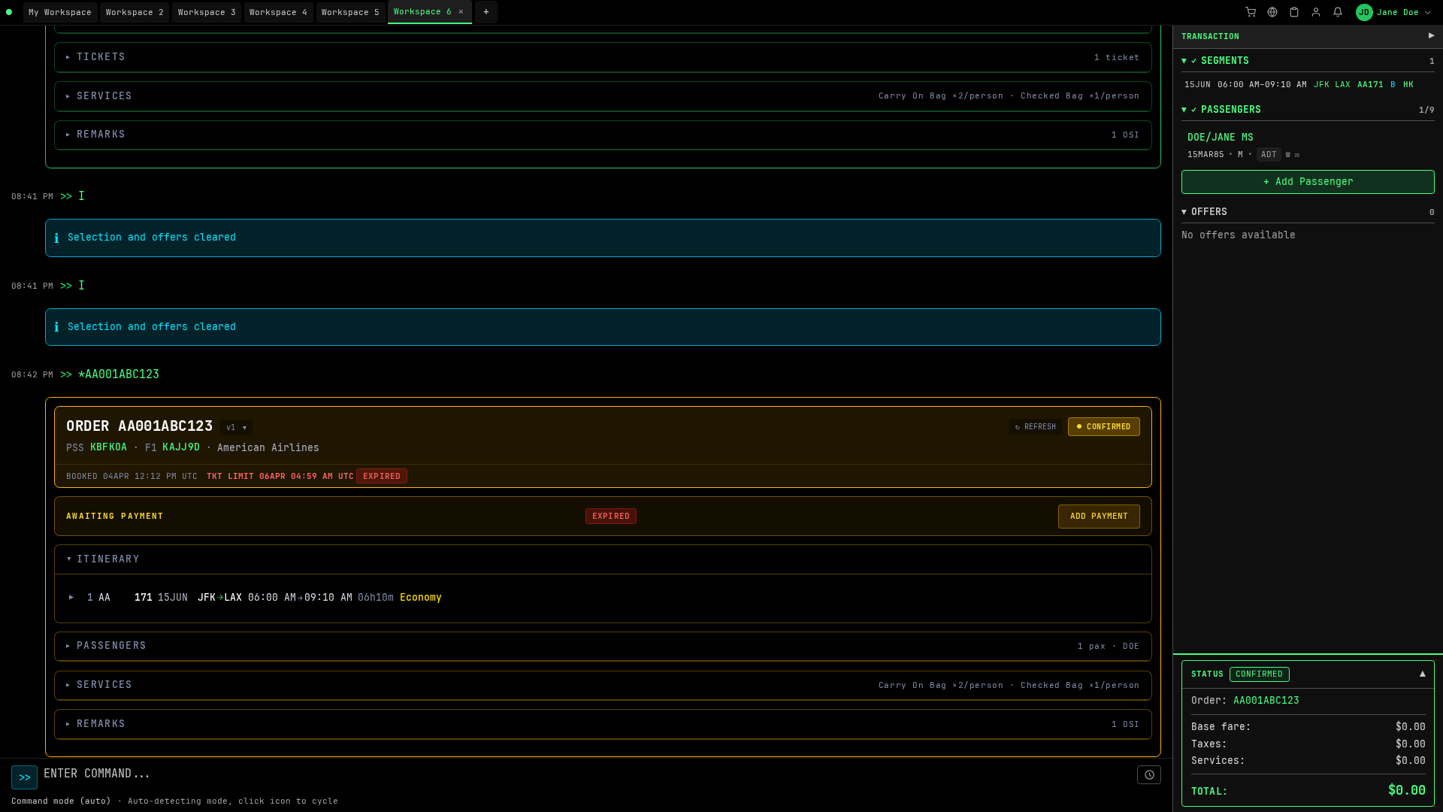The width and height of the screenshot is (1443, 812).
Task: Switch to Workspace 5 tab
Action: click(x=350, y=12)
